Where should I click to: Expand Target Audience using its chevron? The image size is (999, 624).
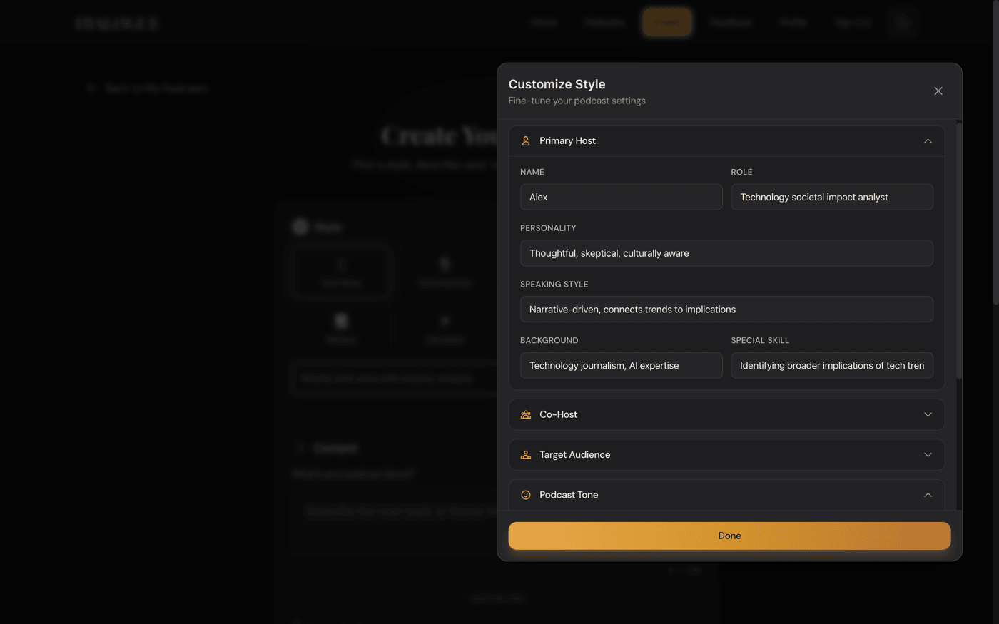coord(928,455)
